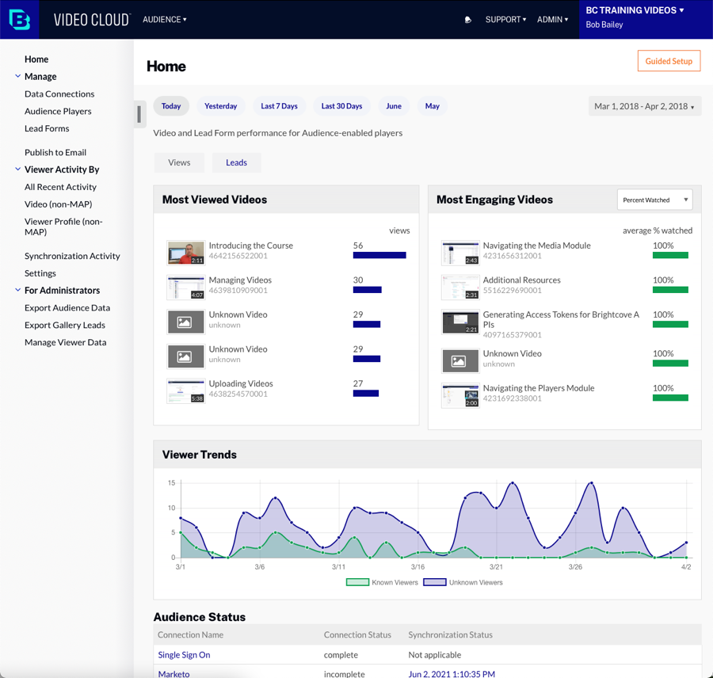The height and width of the screenshot is (678, 713).
Task: Select the May date filter
Action: 433,106
